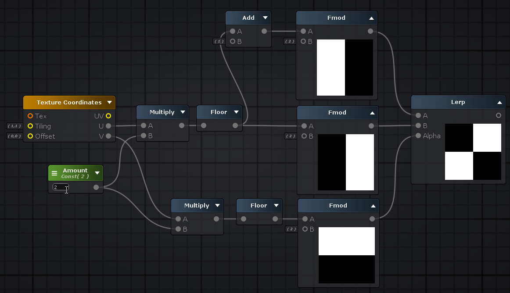Select the Tex input port on Texture Coordinates
This screenshot has height=293, width=510.
(x=29, y=116)
